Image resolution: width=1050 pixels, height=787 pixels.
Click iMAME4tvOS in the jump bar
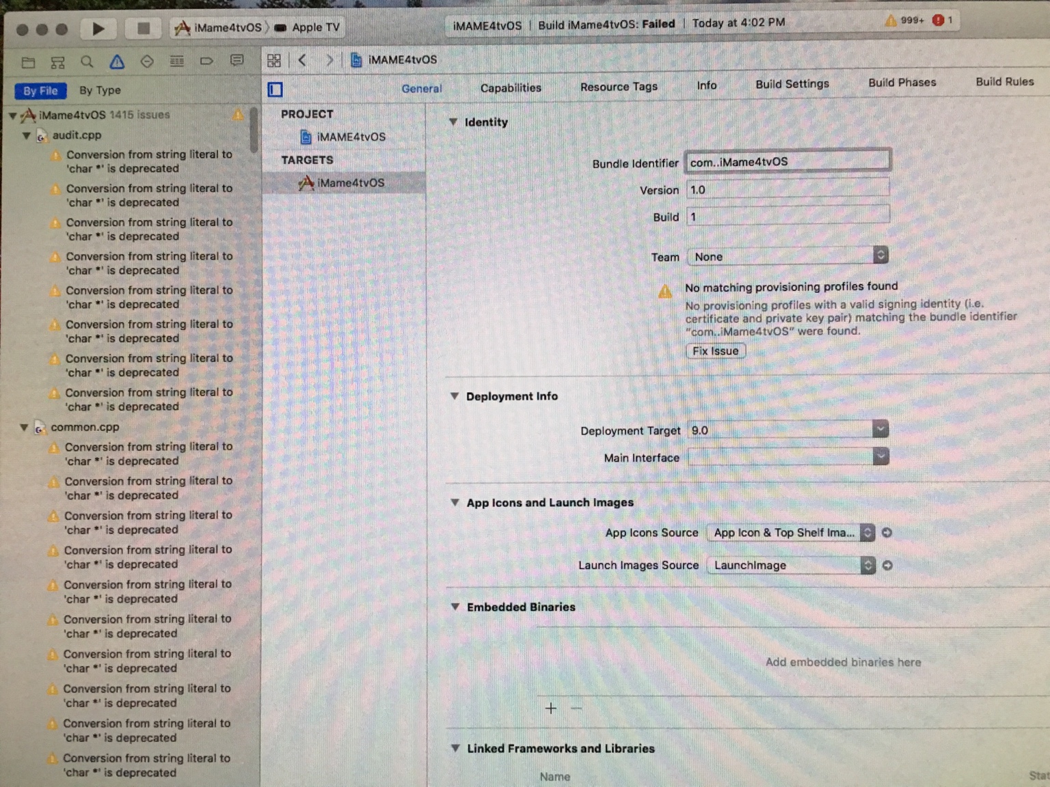(x=394, y=60)
